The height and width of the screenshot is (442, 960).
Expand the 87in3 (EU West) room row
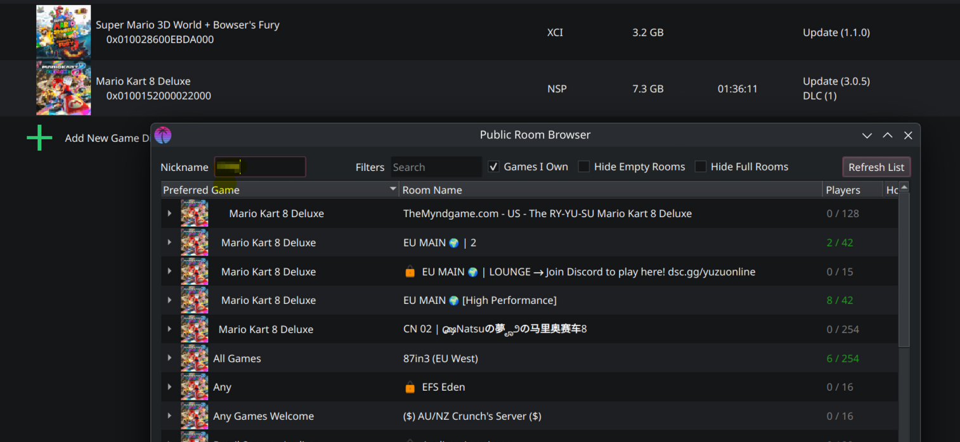click(169, 358)
